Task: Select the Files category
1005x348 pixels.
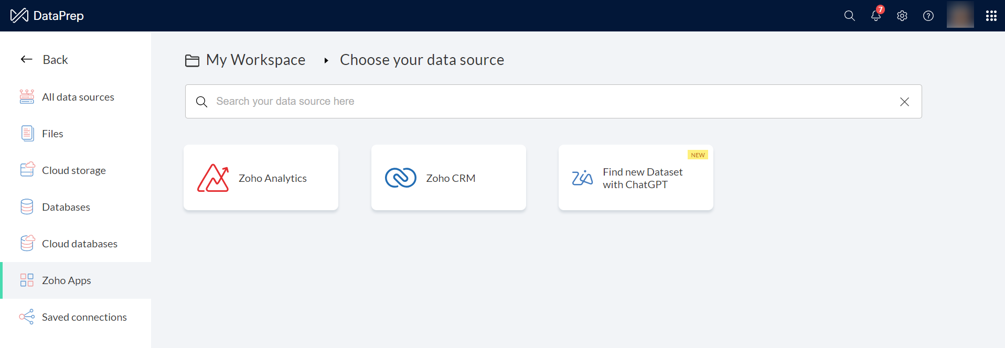Action: (x=52, y=134)
